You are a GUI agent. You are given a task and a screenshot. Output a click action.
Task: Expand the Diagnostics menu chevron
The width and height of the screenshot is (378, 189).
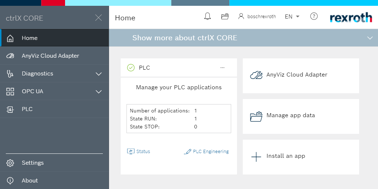click(98, 74)
